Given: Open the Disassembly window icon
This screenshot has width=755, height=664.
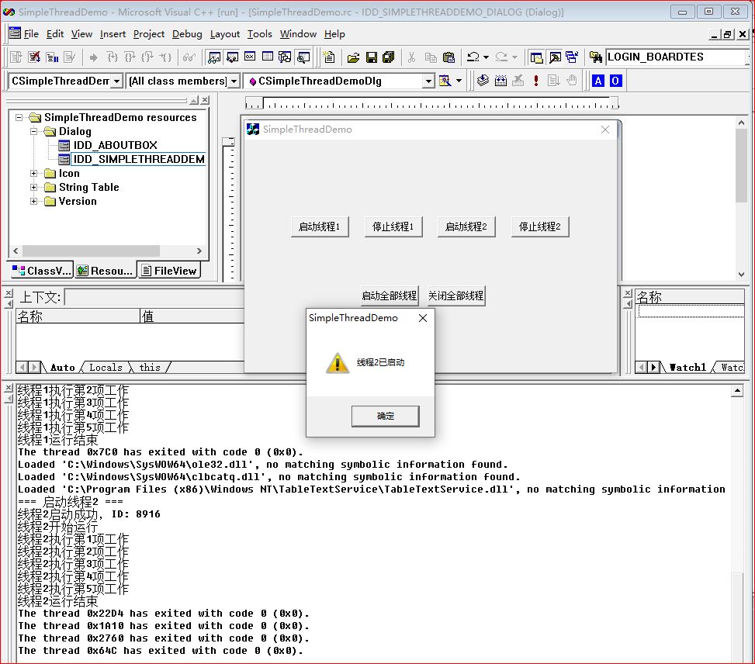Looking at the screenshot, I should (x=303, y=57).
